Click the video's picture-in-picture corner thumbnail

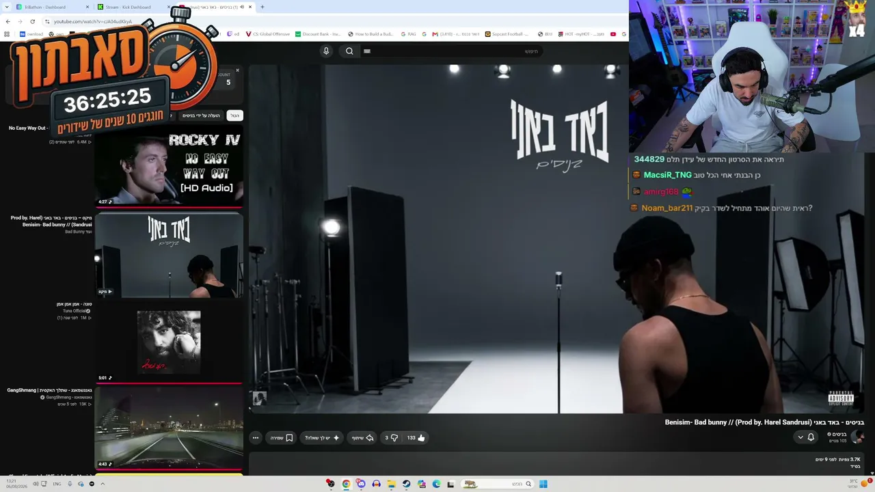click(258, 398)
